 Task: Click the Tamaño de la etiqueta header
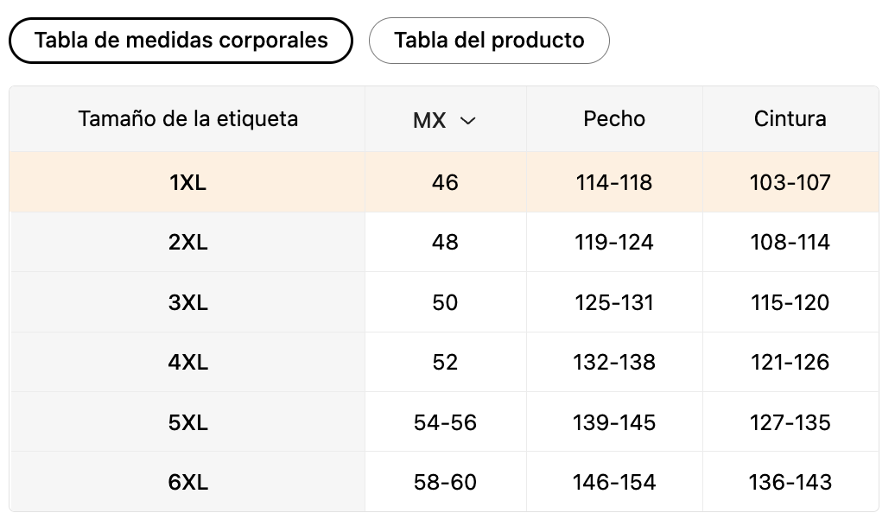click(187, 118)
